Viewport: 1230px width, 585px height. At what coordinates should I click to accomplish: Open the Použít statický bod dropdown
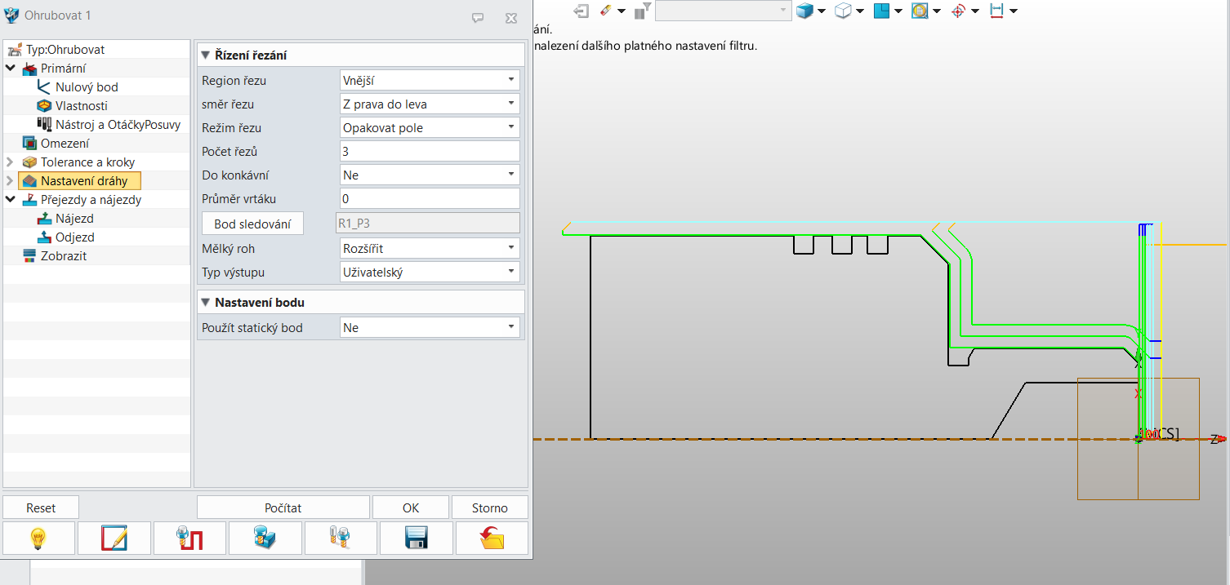pos(430,327)
